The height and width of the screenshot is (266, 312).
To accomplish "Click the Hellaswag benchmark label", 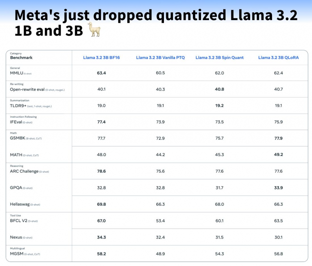I will point(20,204).
